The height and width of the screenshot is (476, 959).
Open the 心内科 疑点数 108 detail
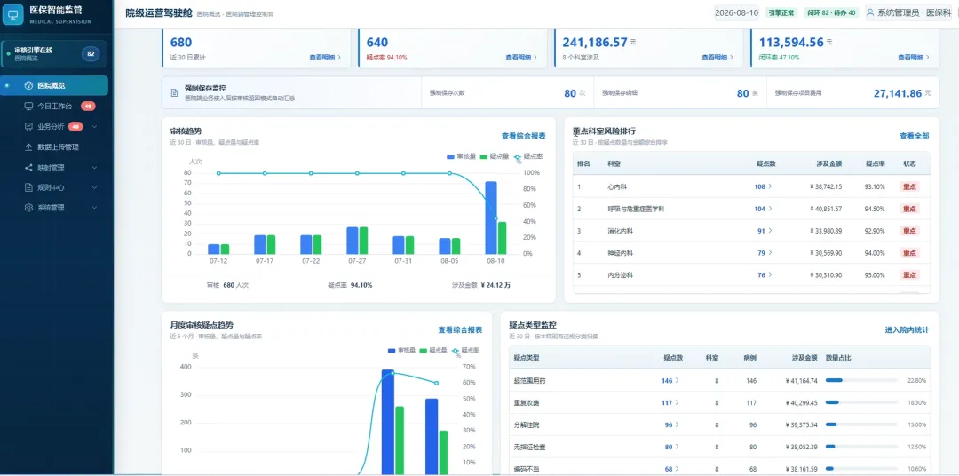tap(763, 186)
